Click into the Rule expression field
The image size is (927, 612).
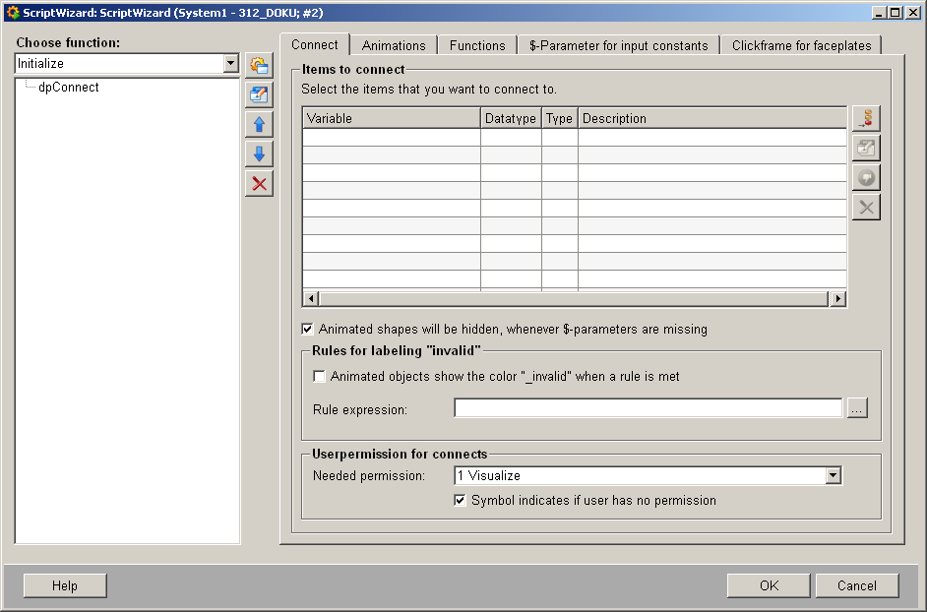point(648,409)
